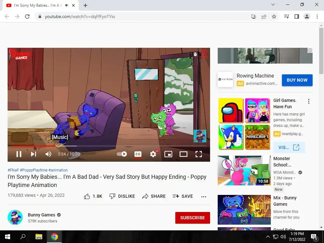Screen dimensions: 324x243
Task: Open the Mix - Bunny Games playlist thumbnail
Action: 244,210
